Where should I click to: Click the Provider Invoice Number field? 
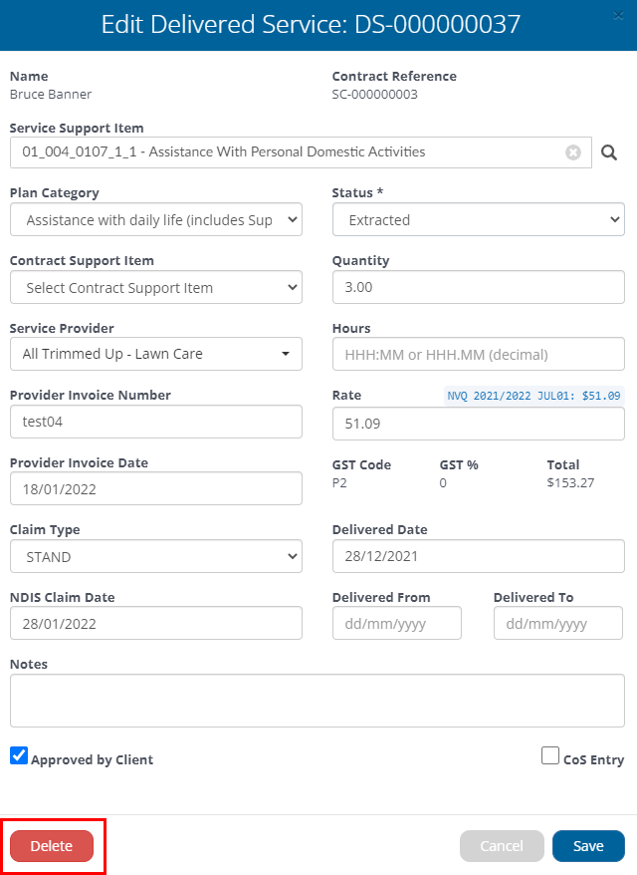tap(156, 422)
